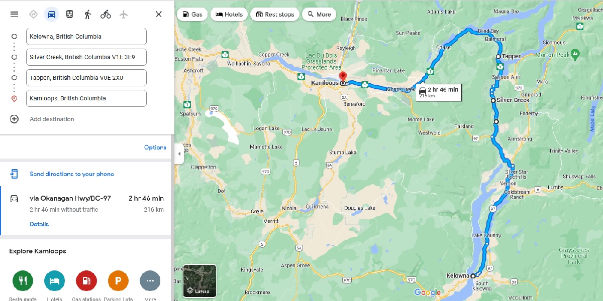This screenshot has height=301, width=603.
Task: Choose walking travel mode icon
Action: 87,14
